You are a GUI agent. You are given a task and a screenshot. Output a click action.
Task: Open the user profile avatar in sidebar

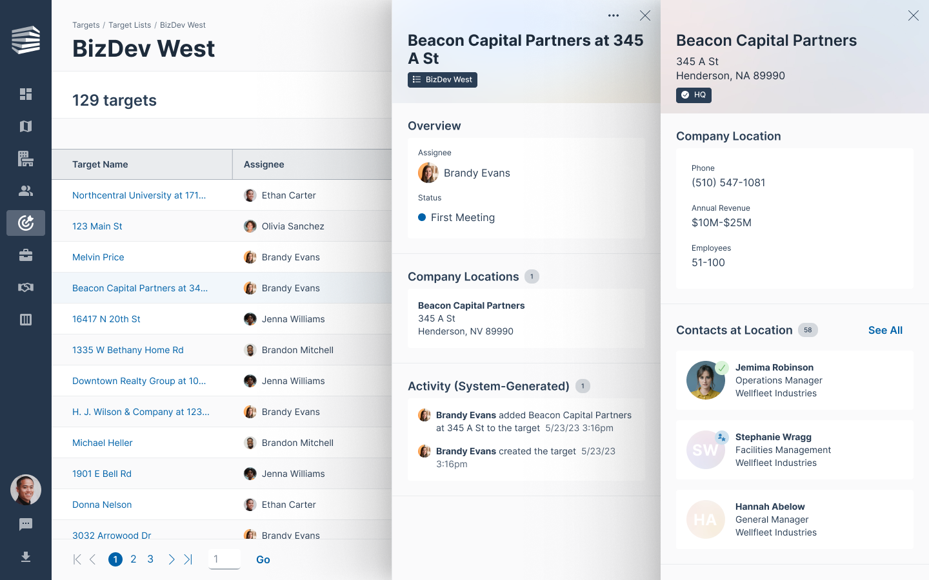26,490
